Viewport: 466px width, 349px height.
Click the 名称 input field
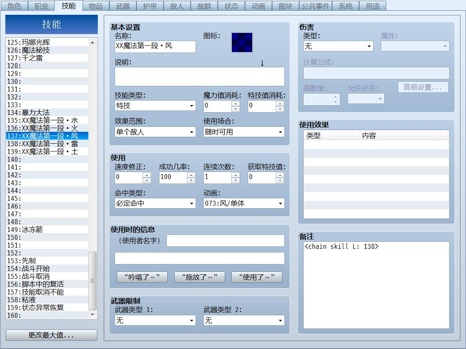(x=155, y=47)
